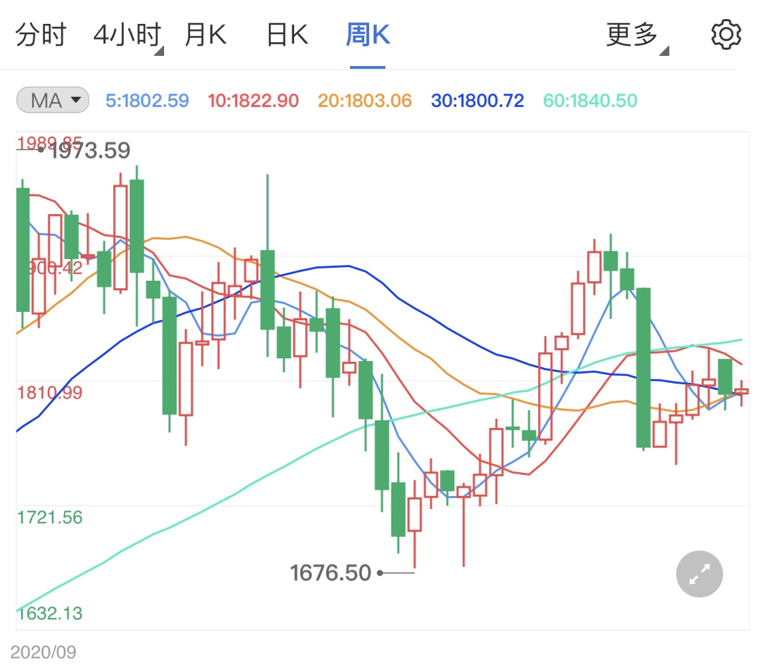Toggle the MA30 line legend
This screenshot has height=665, width=766.
pos(477,99)
